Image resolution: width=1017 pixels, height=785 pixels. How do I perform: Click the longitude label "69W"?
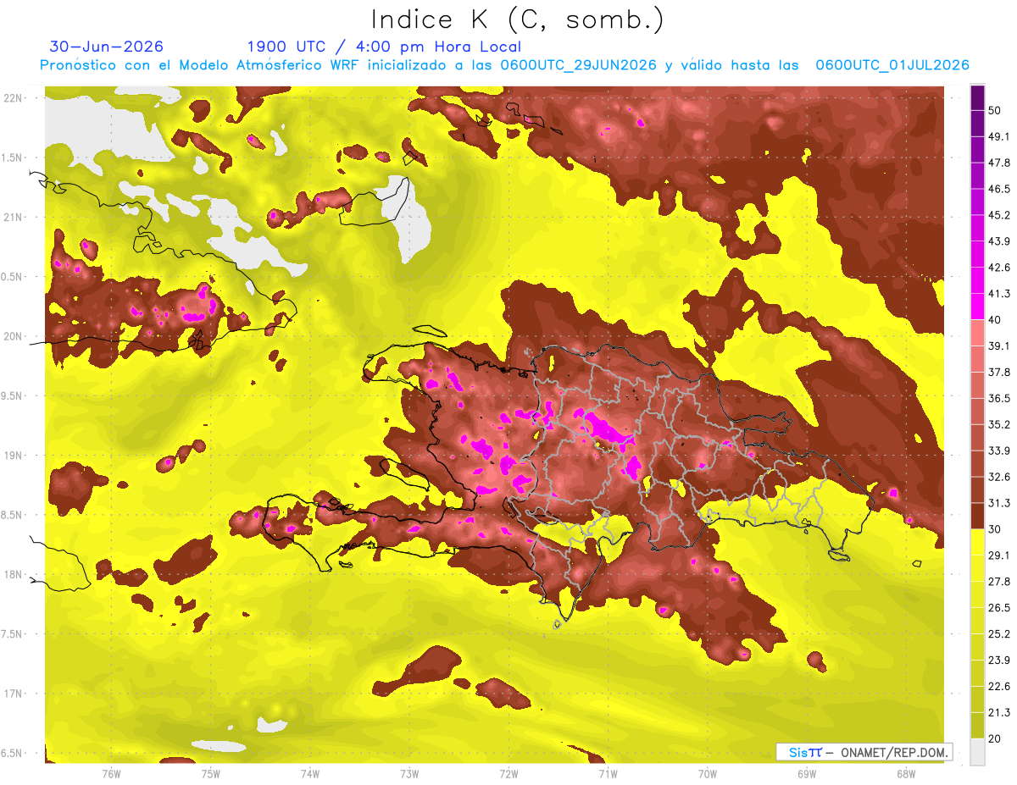tap(807, 773)
